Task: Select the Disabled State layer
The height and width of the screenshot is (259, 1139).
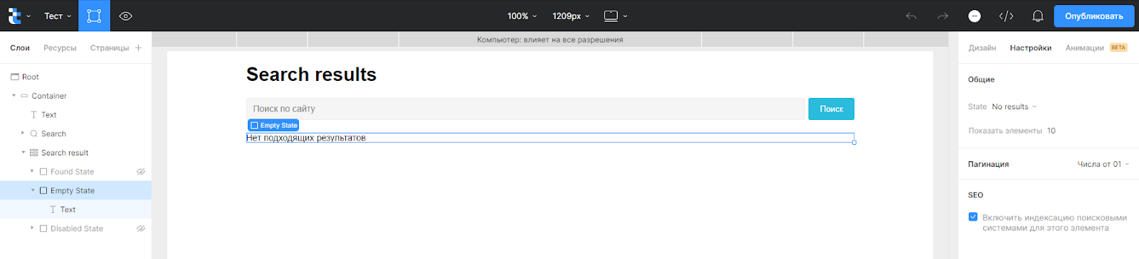Action: (75, 228)
